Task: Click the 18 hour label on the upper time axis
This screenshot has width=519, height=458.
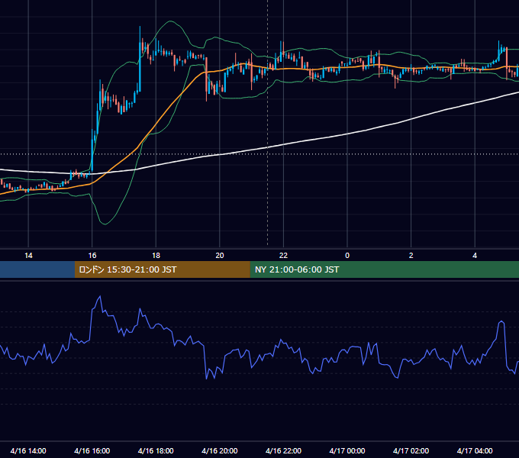Action: point(156,256)
